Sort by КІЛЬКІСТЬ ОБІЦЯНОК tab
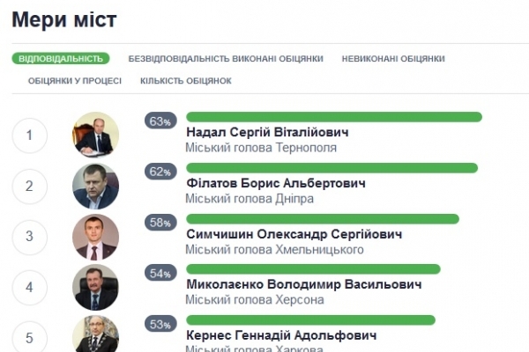 [x=186, y=81]
